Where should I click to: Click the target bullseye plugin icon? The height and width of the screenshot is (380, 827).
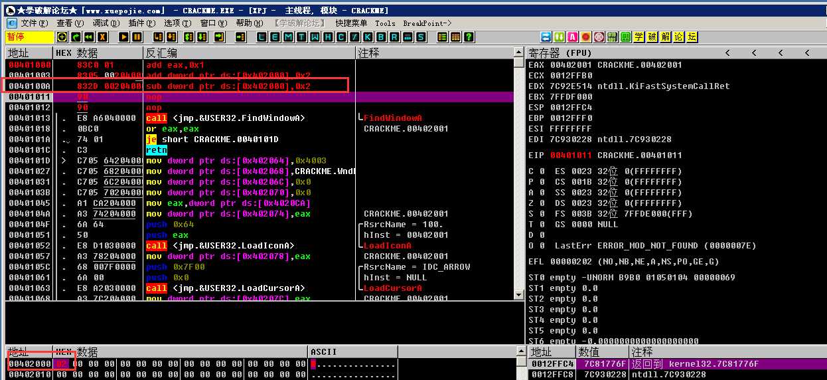(x=599, y=37)
